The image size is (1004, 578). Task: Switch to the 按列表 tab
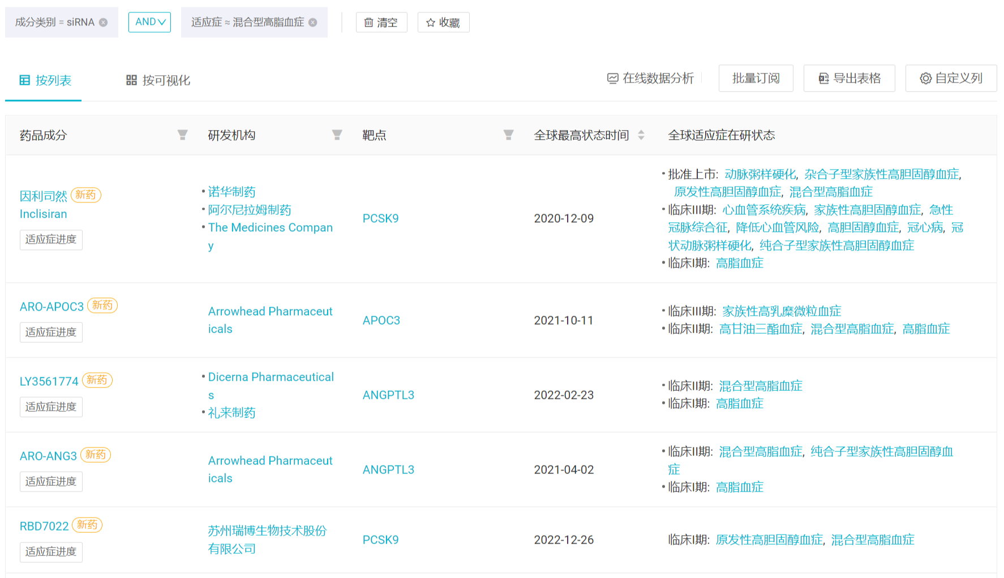[45, 80]
